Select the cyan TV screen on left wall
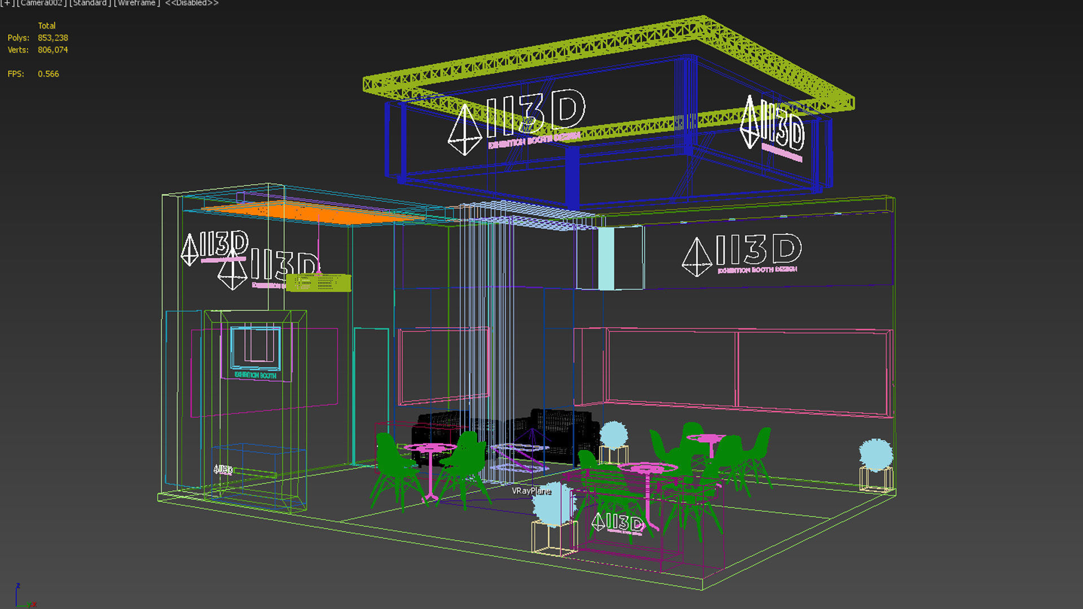This screenshot has height=609, width=1083. pyautogui.click(x=256, y=348)
